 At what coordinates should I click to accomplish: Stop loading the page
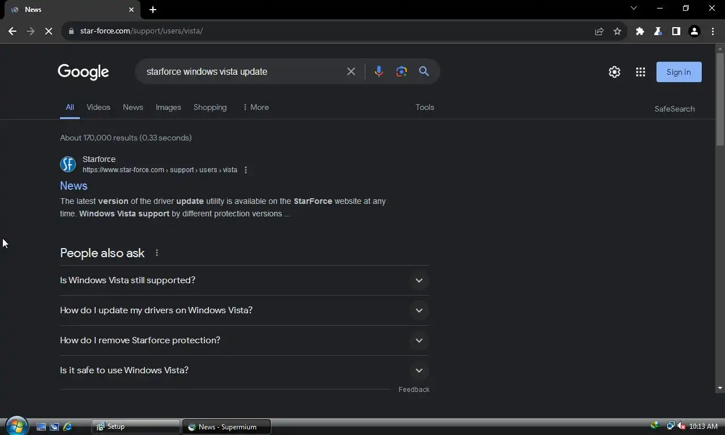(x=49, y=31)
